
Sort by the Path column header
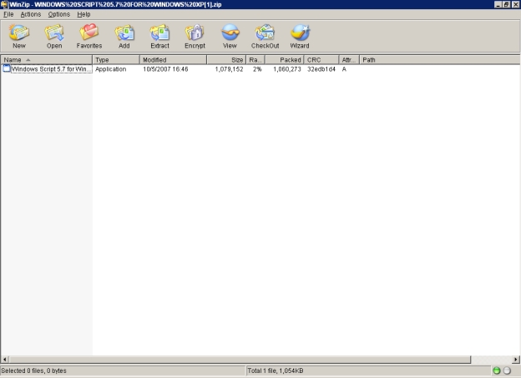pos(439,60)
